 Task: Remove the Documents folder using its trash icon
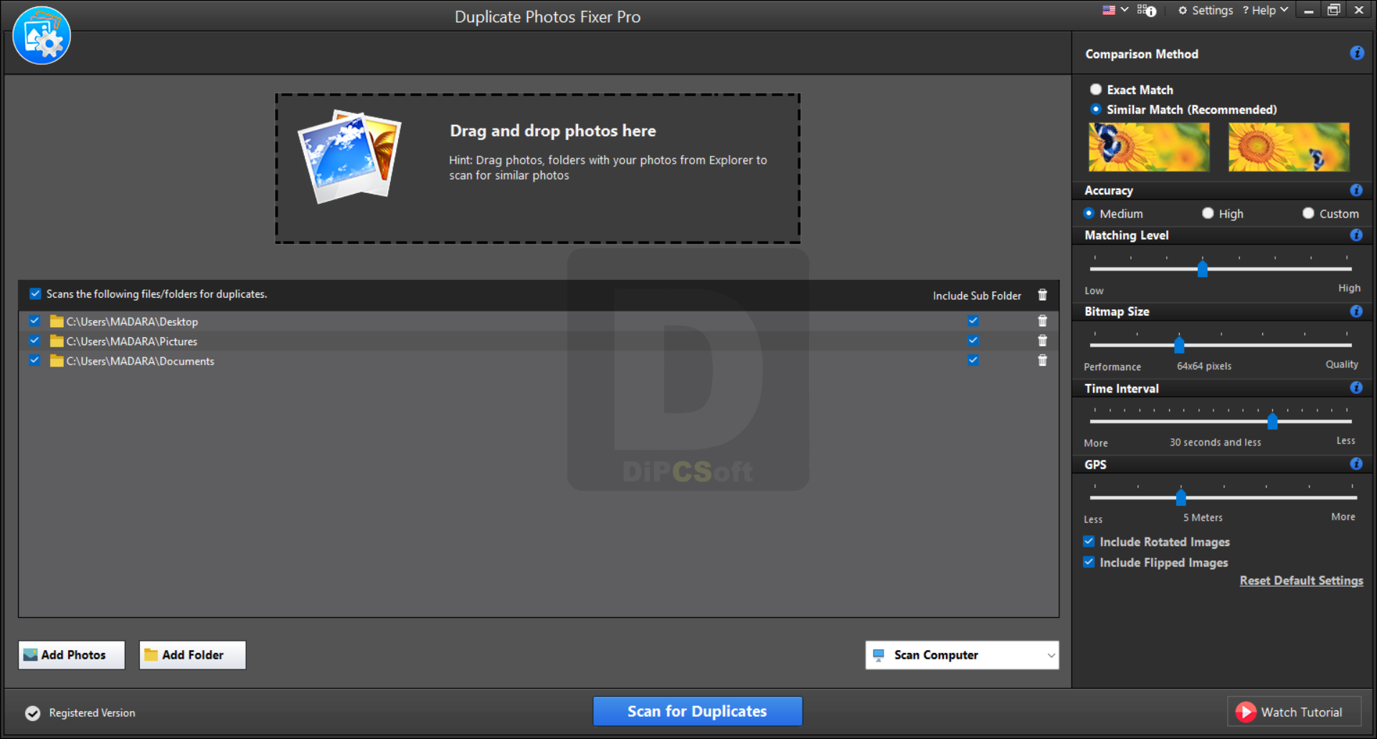point(1043,360)
